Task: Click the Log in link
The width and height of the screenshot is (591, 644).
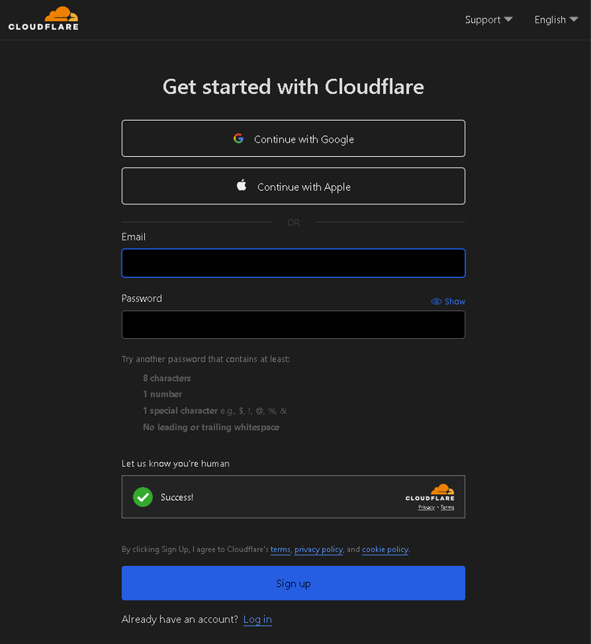Action: (258, 619)
